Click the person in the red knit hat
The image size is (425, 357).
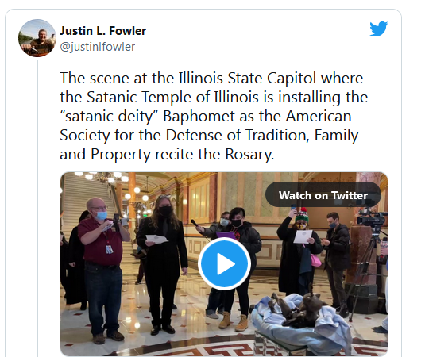point(298,251)
